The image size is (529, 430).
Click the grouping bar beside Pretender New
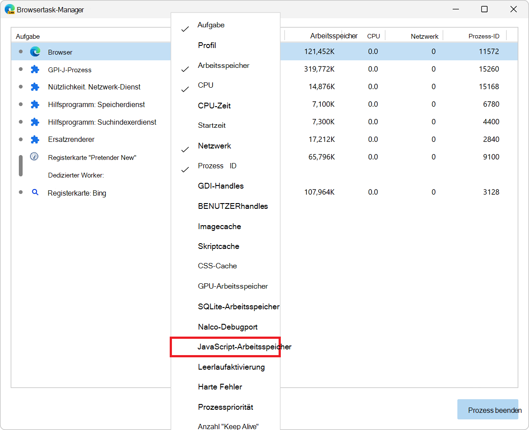pos(21,166)
